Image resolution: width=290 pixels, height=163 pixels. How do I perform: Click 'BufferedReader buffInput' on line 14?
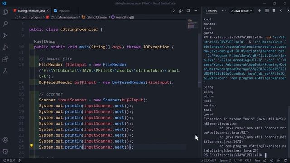68,82
